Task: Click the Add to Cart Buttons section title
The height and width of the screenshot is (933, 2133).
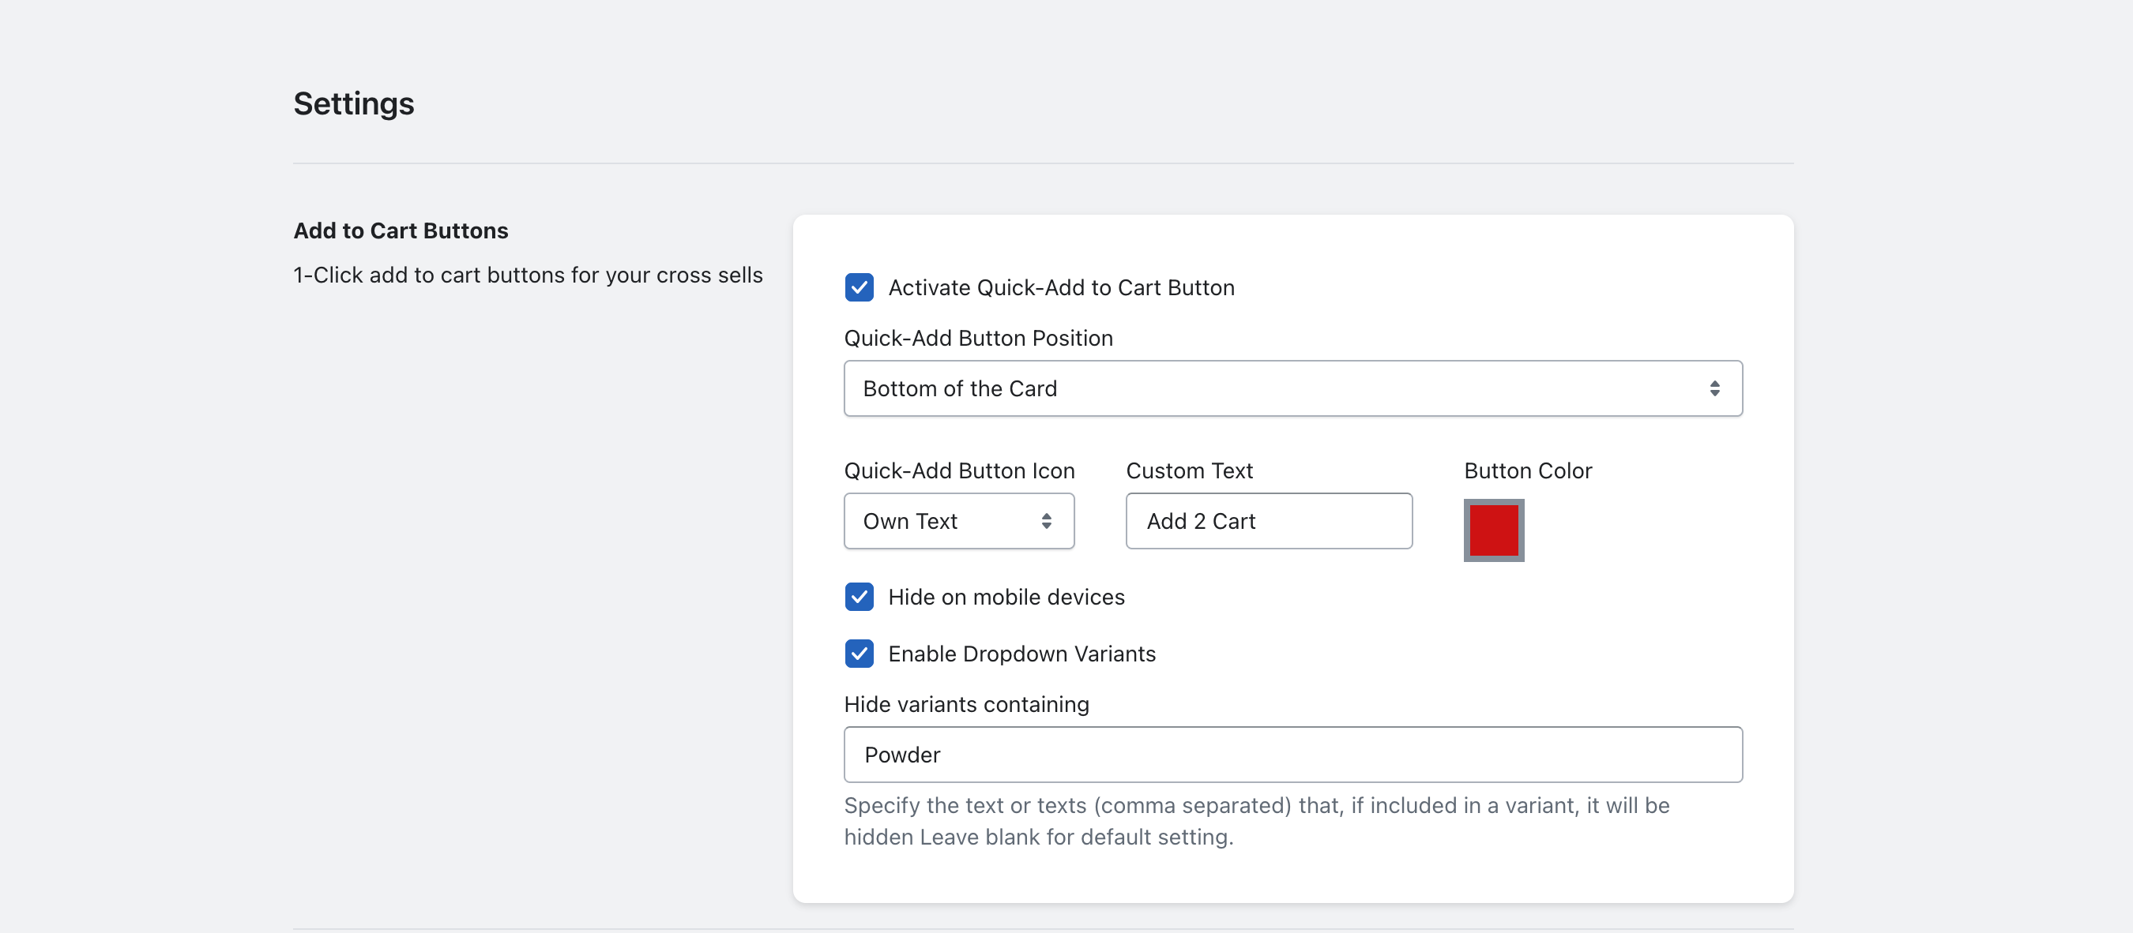Action: point(401,230)
